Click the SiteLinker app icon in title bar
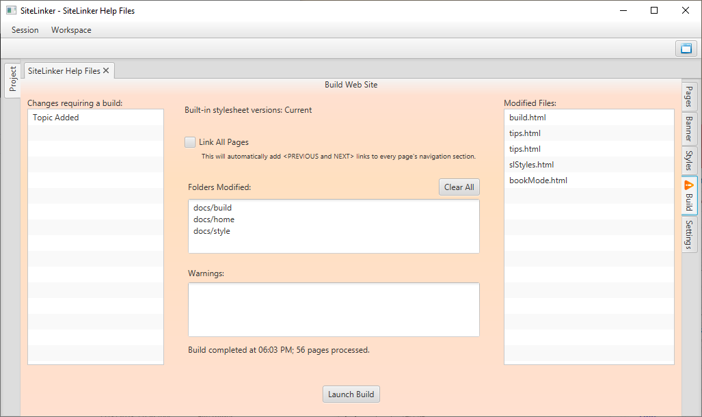The image size is (702, 417). (x=11, y=11)
